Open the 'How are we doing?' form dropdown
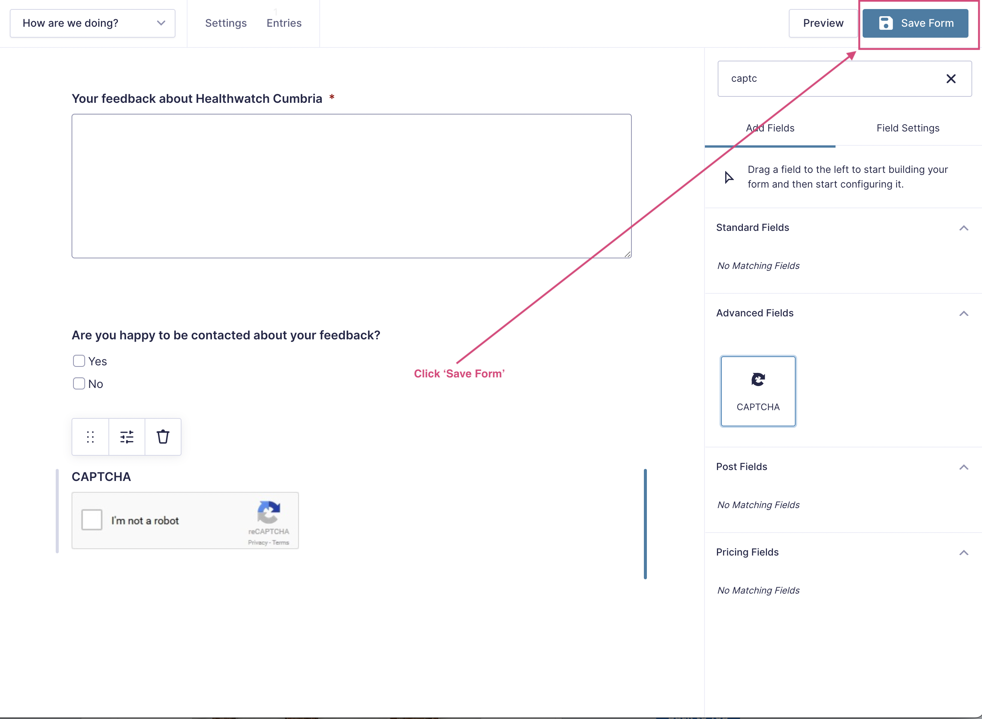Image resolution: width=982 pixels, height=719 pixels. coord(92,23)
